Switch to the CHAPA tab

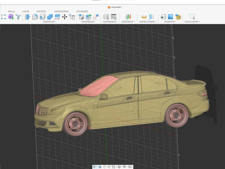coord(26,11)
